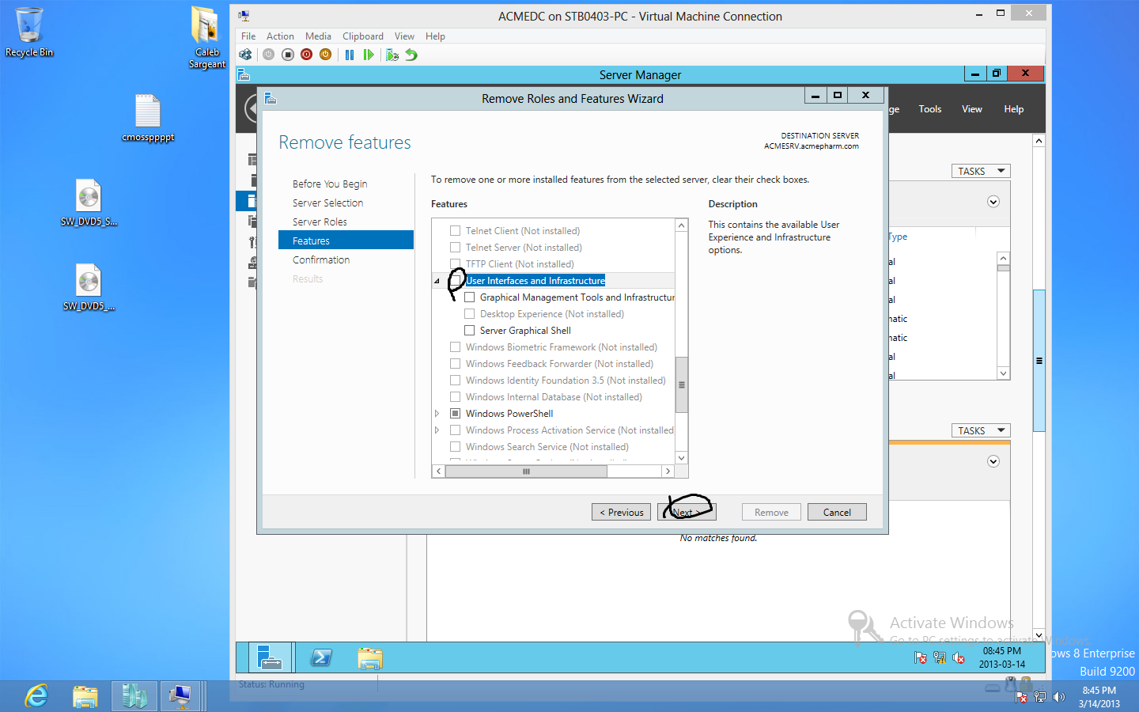Open Hyper-V Manager on host taskbar
The height and width of the screenshot is (712, 1139).
tap(134, 696)
